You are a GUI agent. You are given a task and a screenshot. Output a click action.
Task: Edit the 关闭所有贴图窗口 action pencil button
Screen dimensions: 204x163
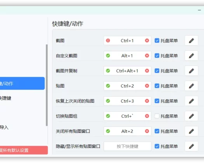(x=191, y=131)
